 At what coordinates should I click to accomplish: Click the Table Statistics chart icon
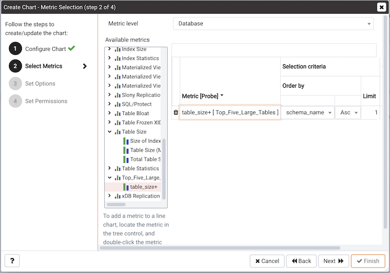click(117, 169)
